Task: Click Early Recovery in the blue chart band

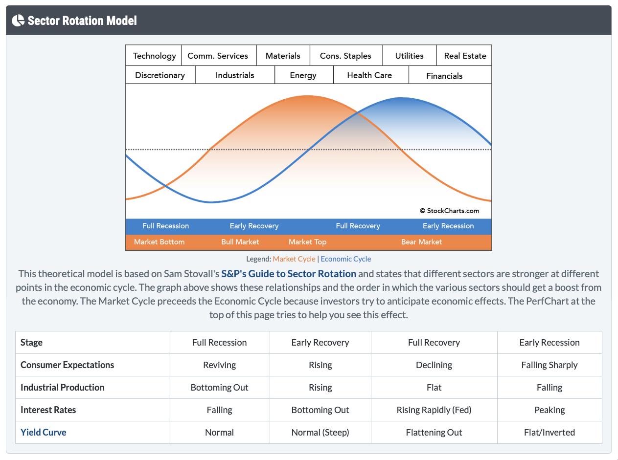Action: pyautogui.click(x=254, y=226)
